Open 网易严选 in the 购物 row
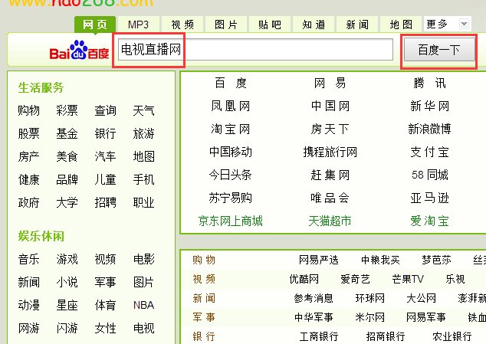This screenshot has height=344, width=486. coord(319,260)
